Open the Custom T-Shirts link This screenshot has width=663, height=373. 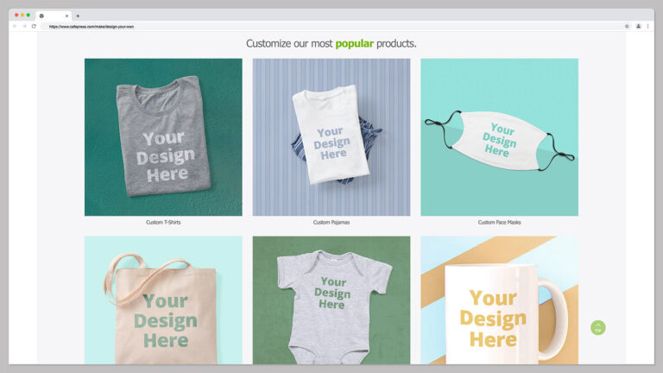pyautogui.click(x=163, y=222)
